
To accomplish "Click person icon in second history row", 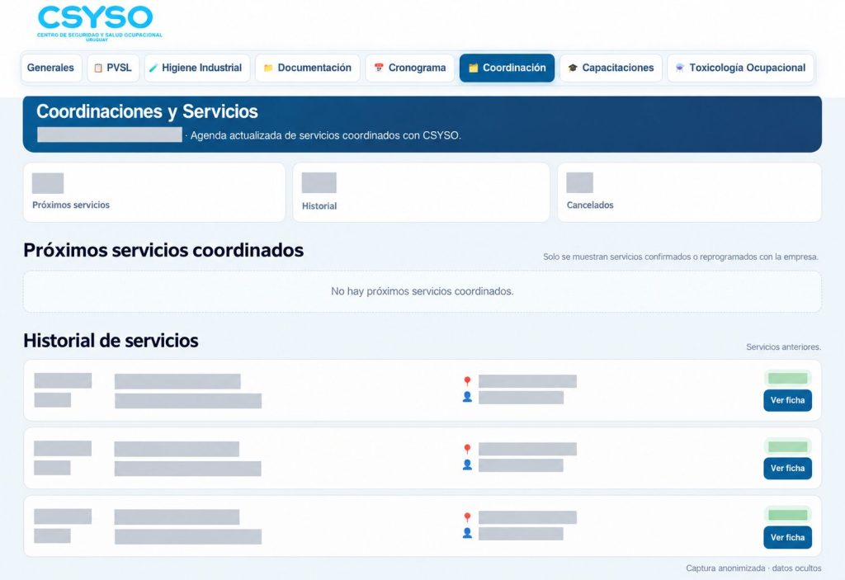I will [x=467, y=464].
